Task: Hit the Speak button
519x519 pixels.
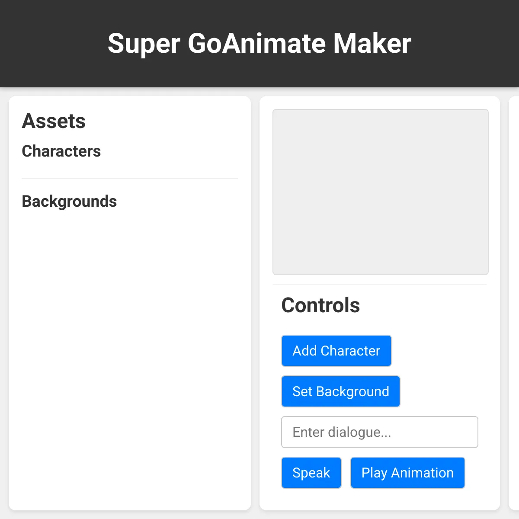Action: pos(311,473)
